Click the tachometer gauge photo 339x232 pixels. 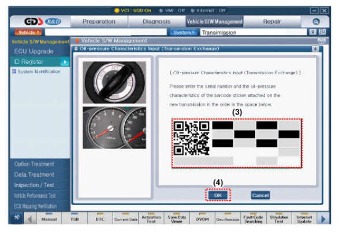pyautogui.click(x=114, y=128)
